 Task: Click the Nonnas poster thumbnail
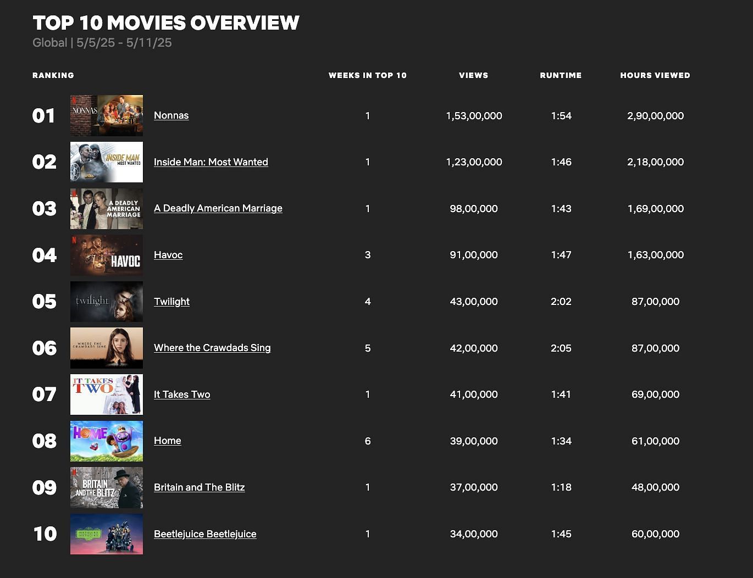click(107, 115)
